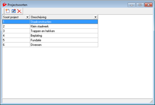The image size is (155, 105).
Task: Click the new project type icon
Action: (8, 11)
